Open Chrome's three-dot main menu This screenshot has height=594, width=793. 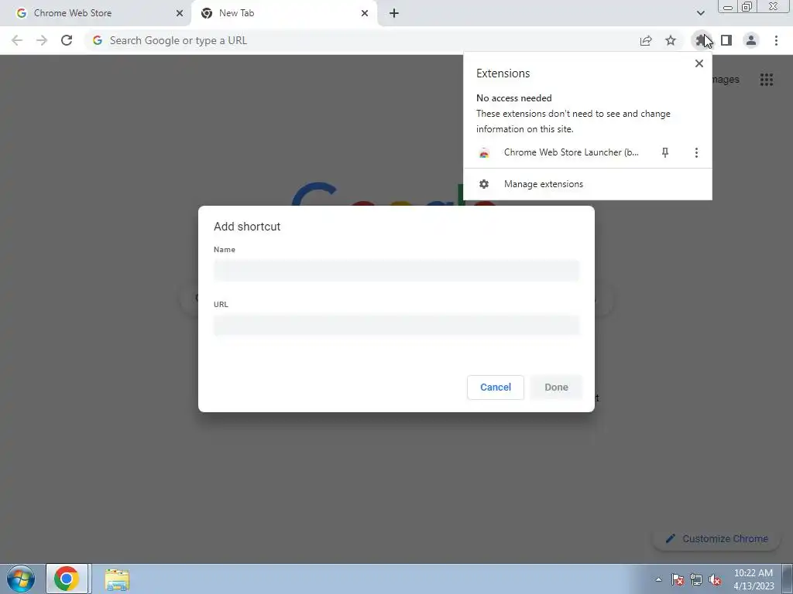(x=776, y=40)
